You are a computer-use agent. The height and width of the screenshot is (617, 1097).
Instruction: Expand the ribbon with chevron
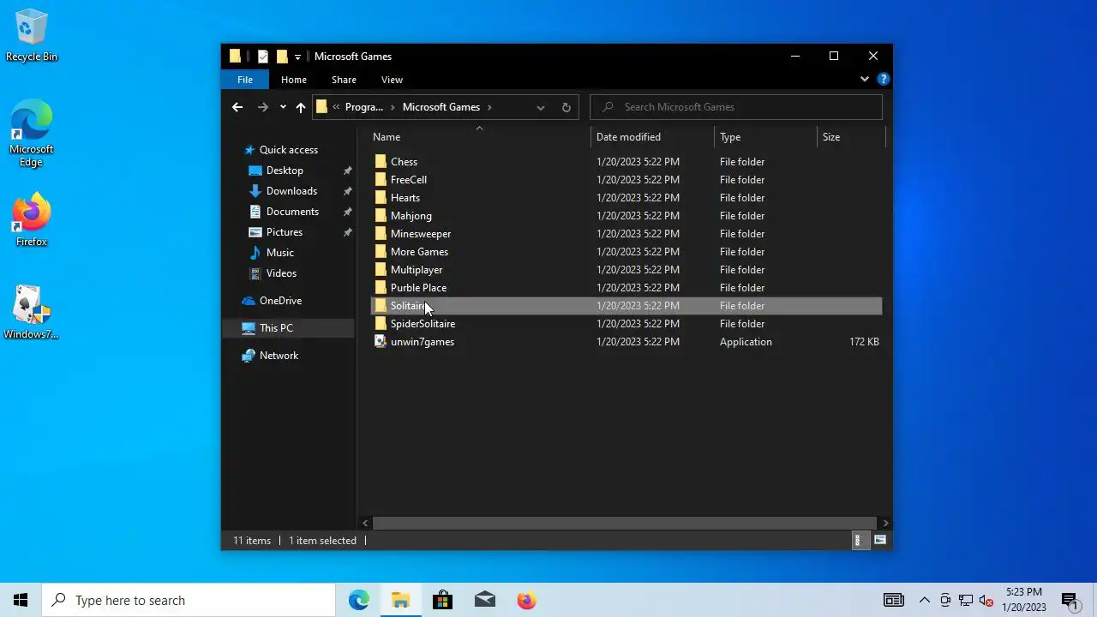pos(864,79)
